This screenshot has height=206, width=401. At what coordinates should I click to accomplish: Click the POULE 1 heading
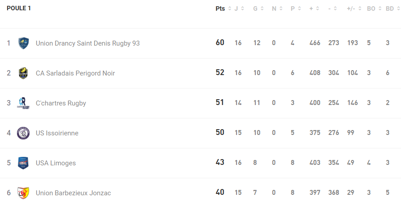[19, 8]
